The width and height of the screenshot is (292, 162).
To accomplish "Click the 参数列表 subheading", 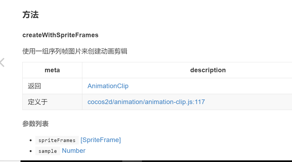I will pyautogui.click(x=35, y=124).
